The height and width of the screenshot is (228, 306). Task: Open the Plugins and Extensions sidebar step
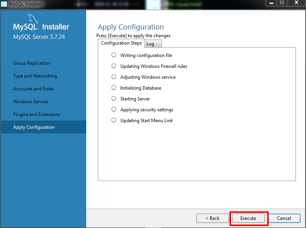(37, 114)
